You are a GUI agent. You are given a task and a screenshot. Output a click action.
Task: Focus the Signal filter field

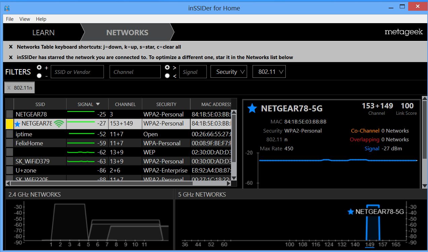(x=193, y=72)
